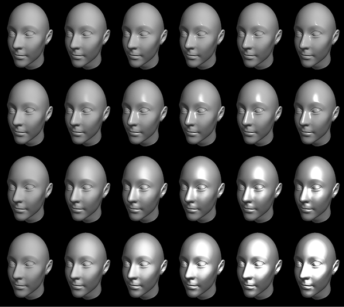Choose the first head in the third row

pyautogui.click(x=29, y=189)
